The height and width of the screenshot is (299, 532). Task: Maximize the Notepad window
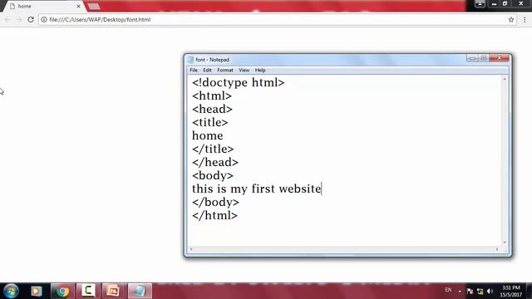pyautogui.click(x=484, y=58)
